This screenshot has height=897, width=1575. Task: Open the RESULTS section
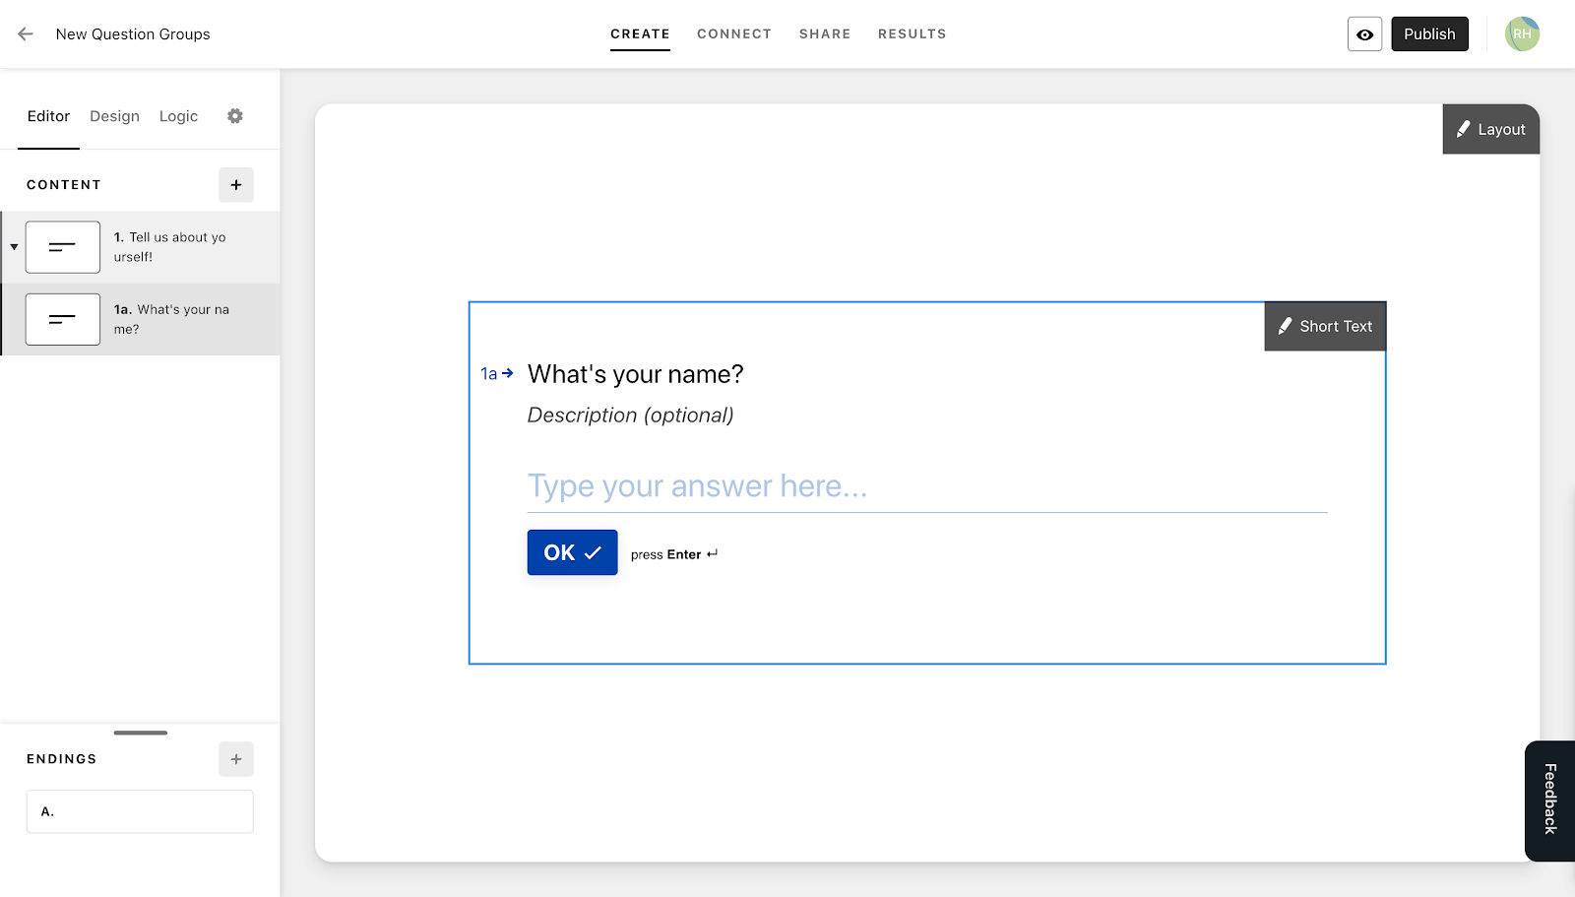[x=913, y=33]
